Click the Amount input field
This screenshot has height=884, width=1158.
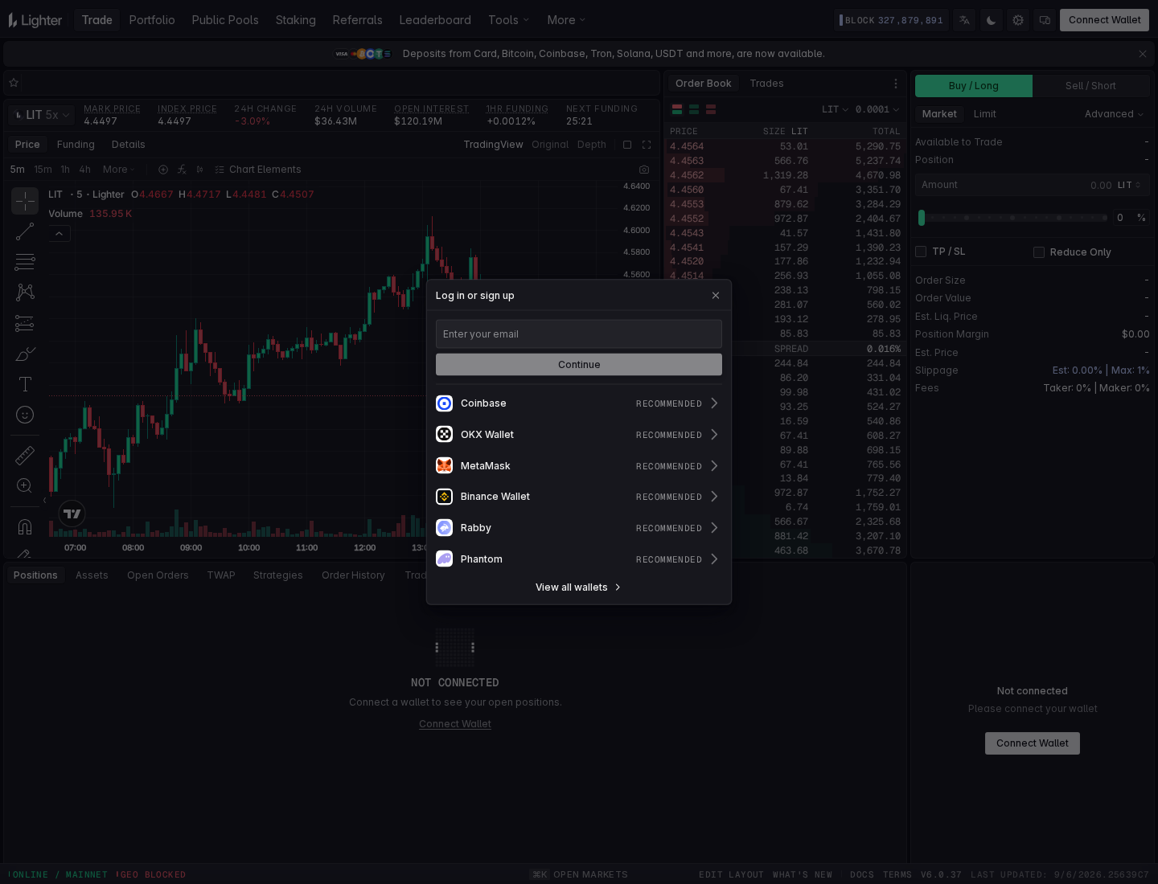point(1033,185)
